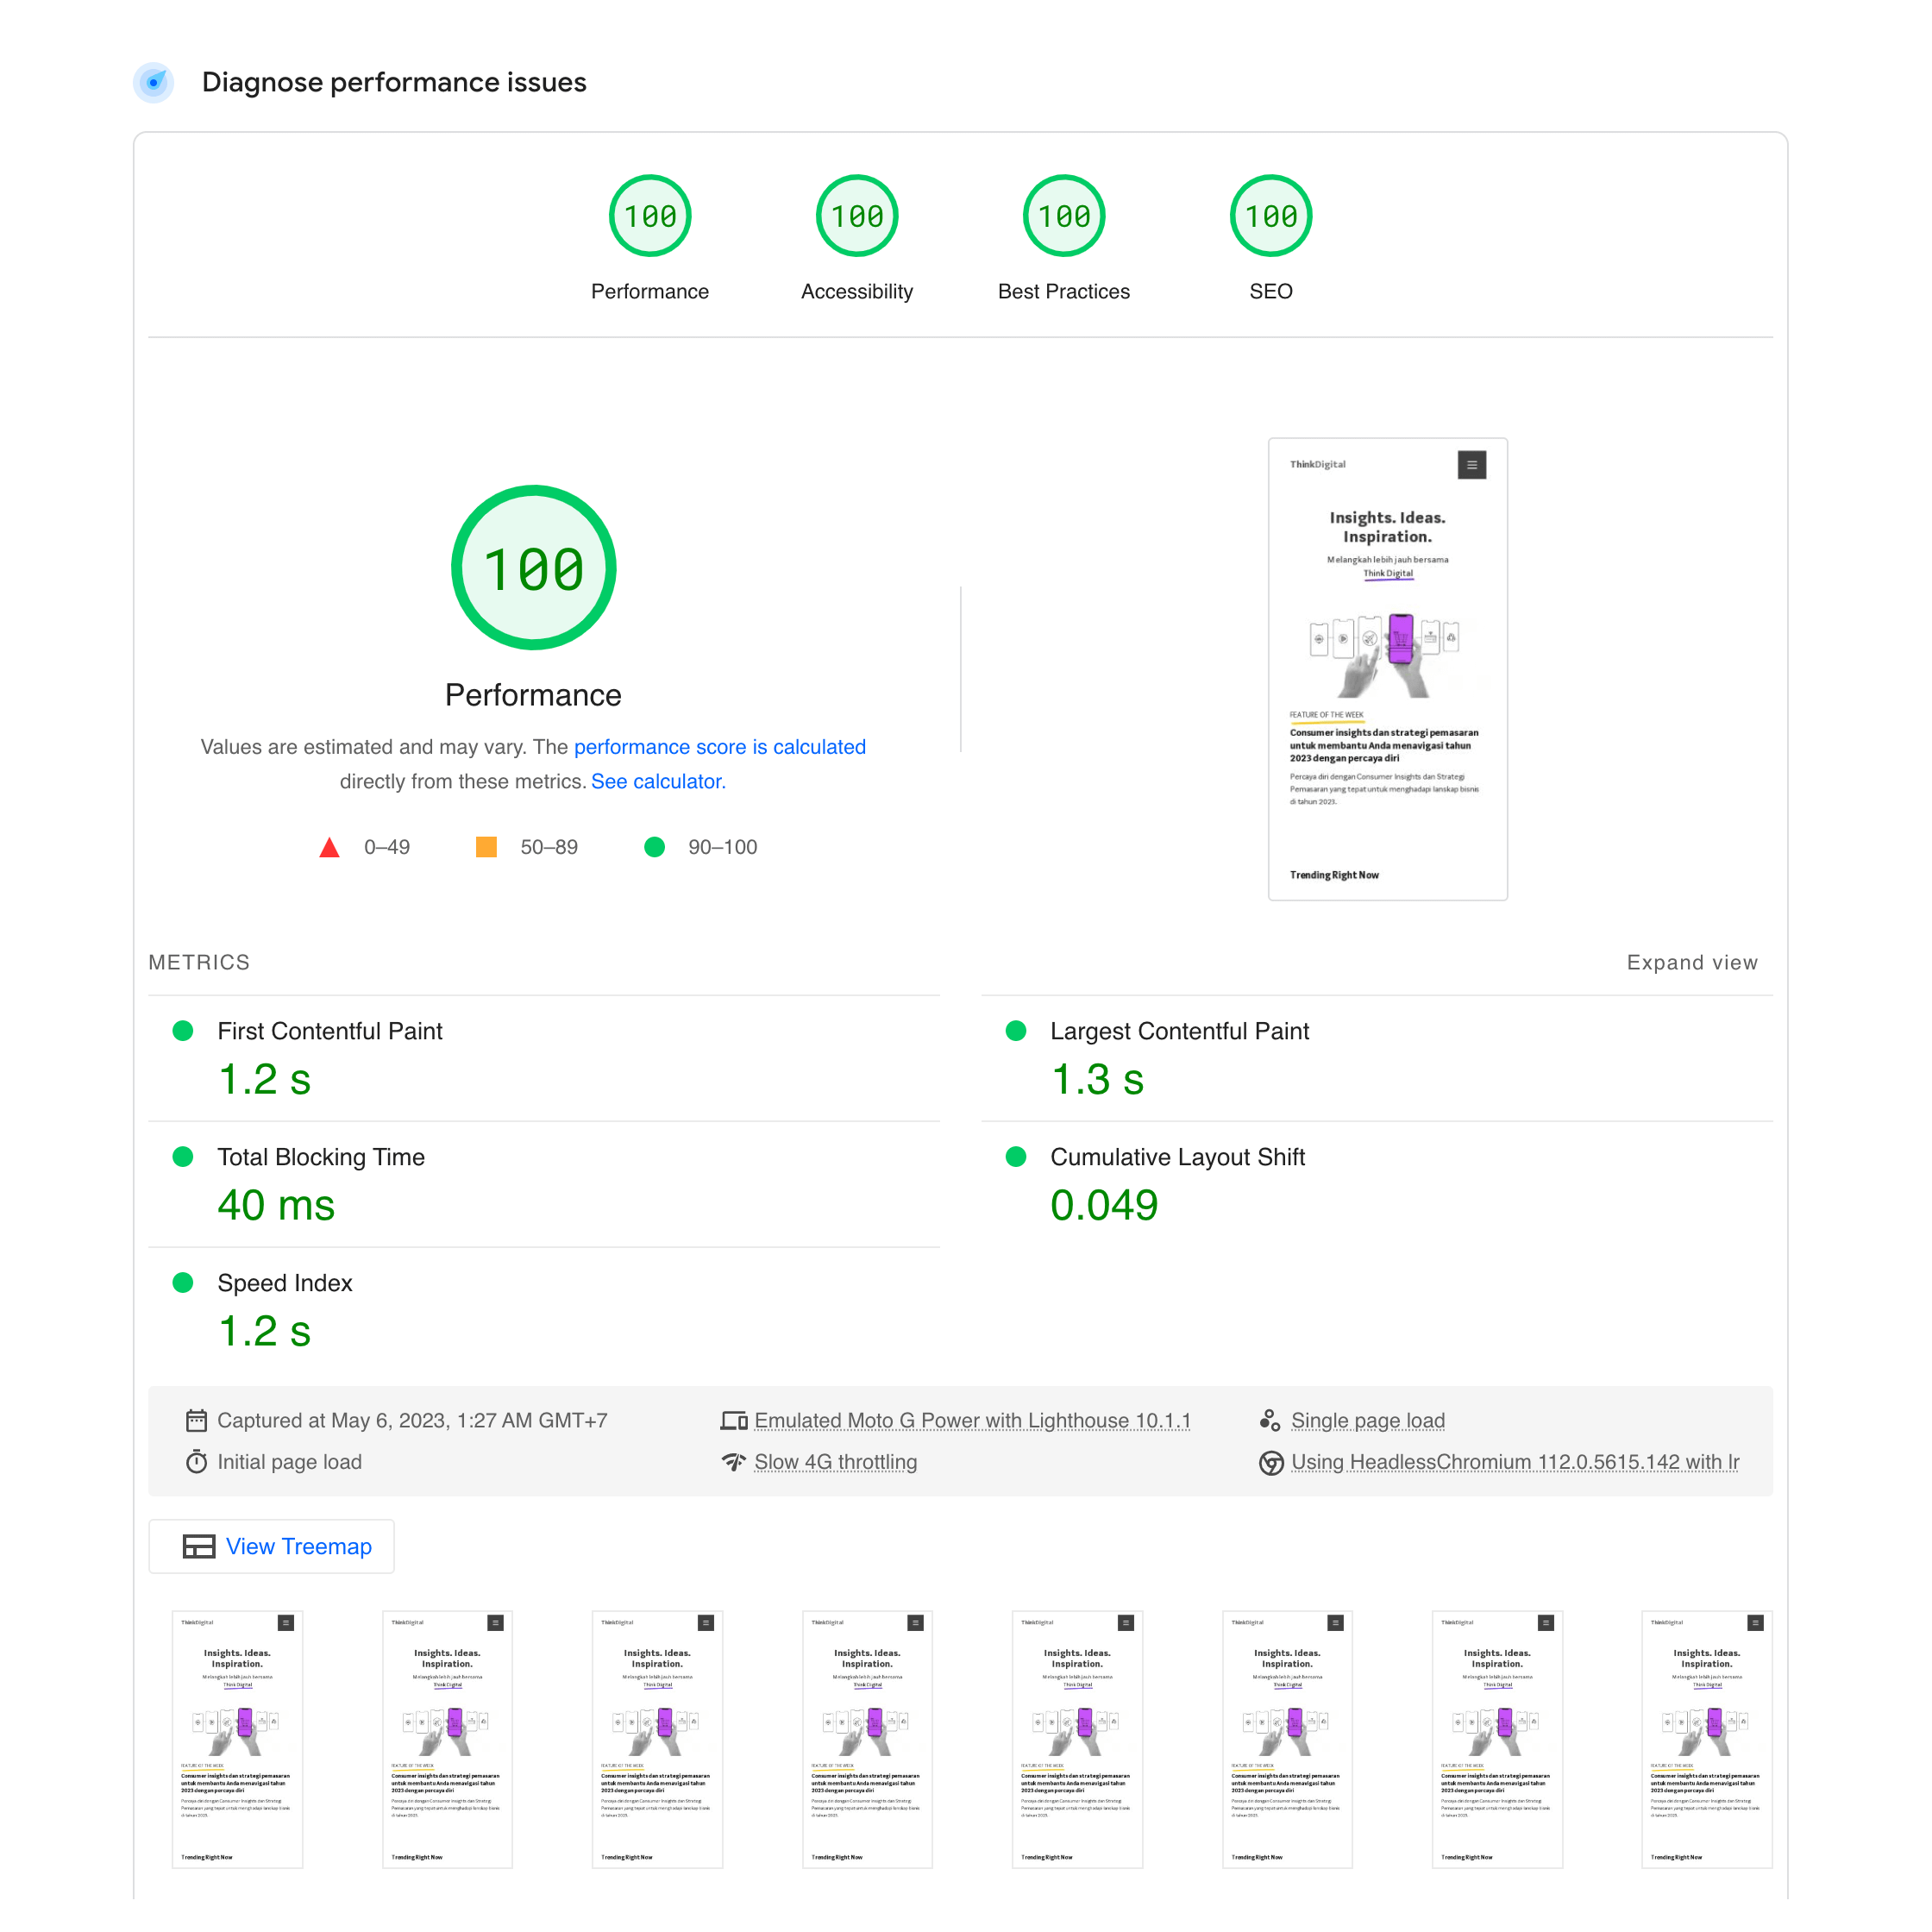Click the Total Blocking Time value '40 ms'
Image resolution: width=1932 pixels, height=1932 pixels.
pos(276,1205)
